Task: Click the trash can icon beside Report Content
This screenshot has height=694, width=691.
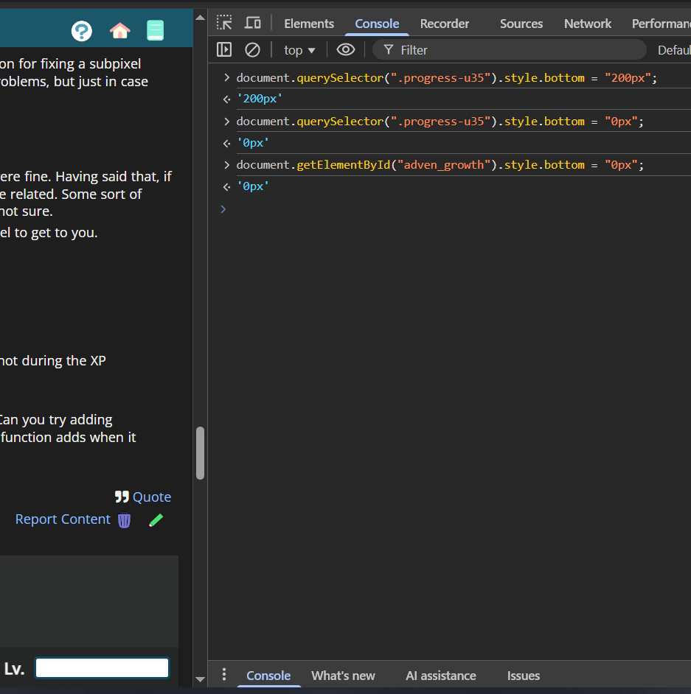Action: pos(125,520)
